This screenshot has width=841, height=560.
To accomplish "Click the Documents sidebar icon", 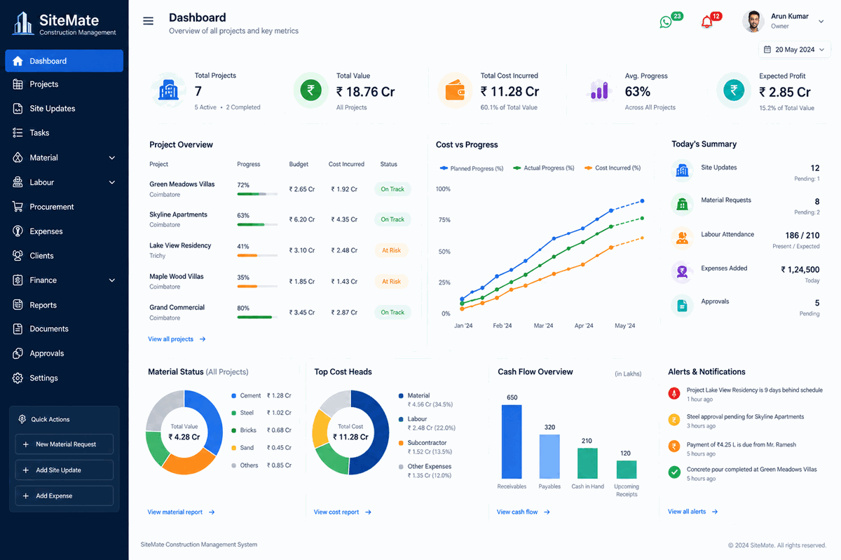I will click(x=18, y=329).
